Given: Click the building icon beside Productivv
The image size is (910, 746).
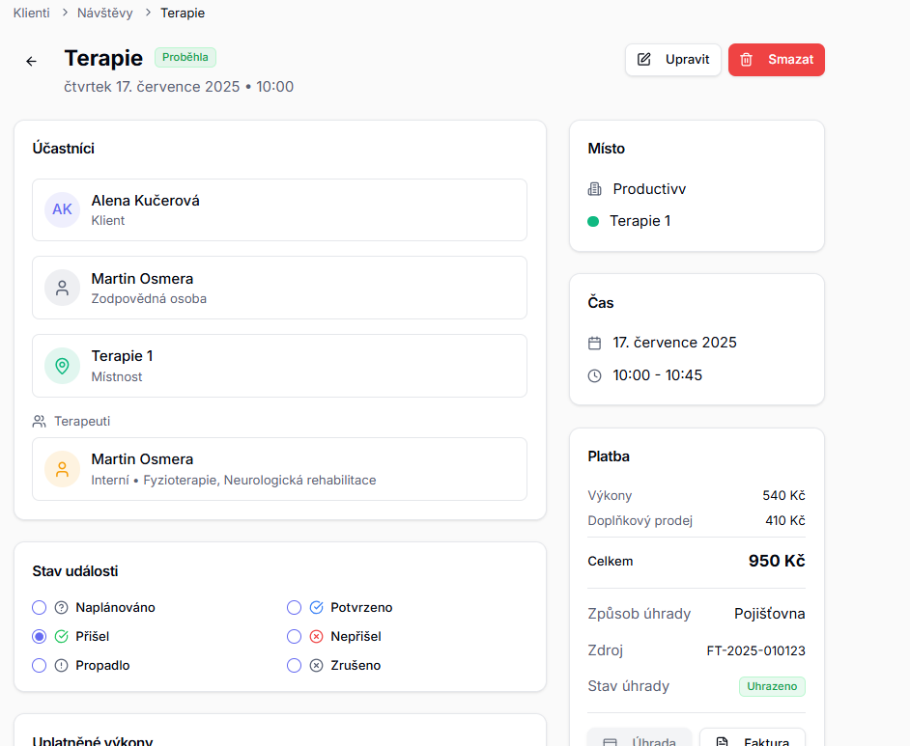Looking at the screenshot, I should coord(594,189).
